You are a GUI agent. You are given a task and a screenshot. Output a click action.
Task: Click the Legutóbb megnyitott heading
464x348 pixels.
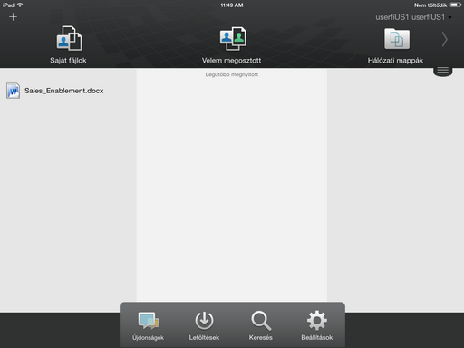coord(232,74)
